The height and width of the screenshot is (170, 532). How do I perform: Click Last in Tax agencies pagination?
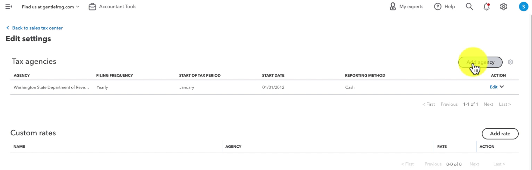[x=505, y=104]
